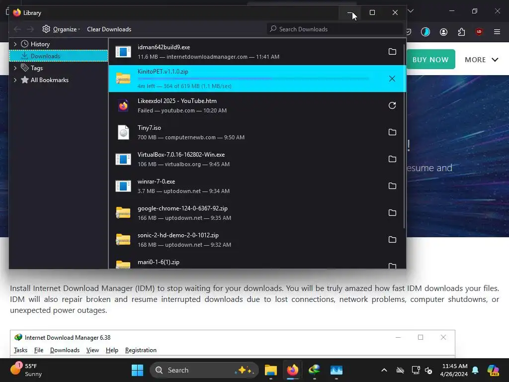Open the Windows Start menu
This screenshot has width=509, height=382.
(137, 370)
